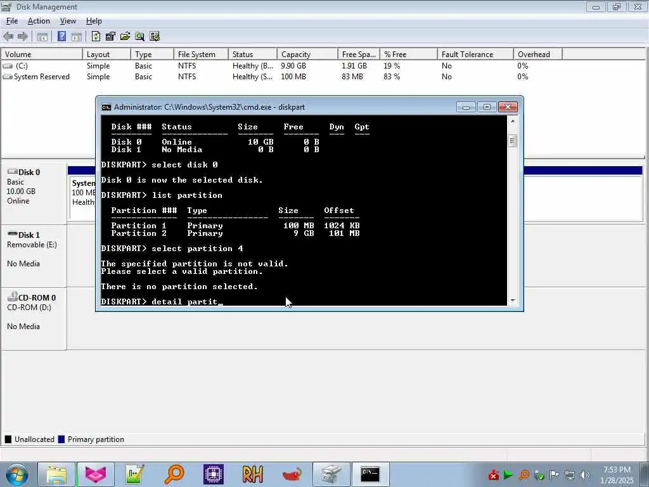The image size is (649, 487).
Task: Click the magnifier search toolbar icon
Action: point(140,36)
